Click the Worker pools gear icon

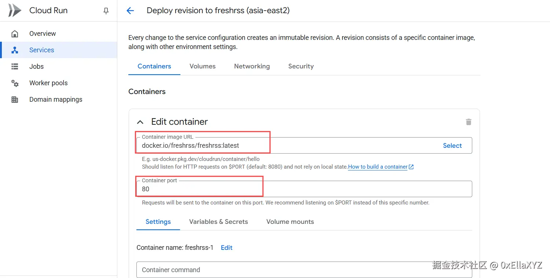[x=15, y=83]
